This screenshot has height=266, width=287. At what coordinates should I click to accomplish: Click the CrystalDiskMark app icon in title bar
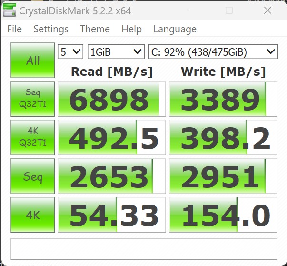[10, 10]
